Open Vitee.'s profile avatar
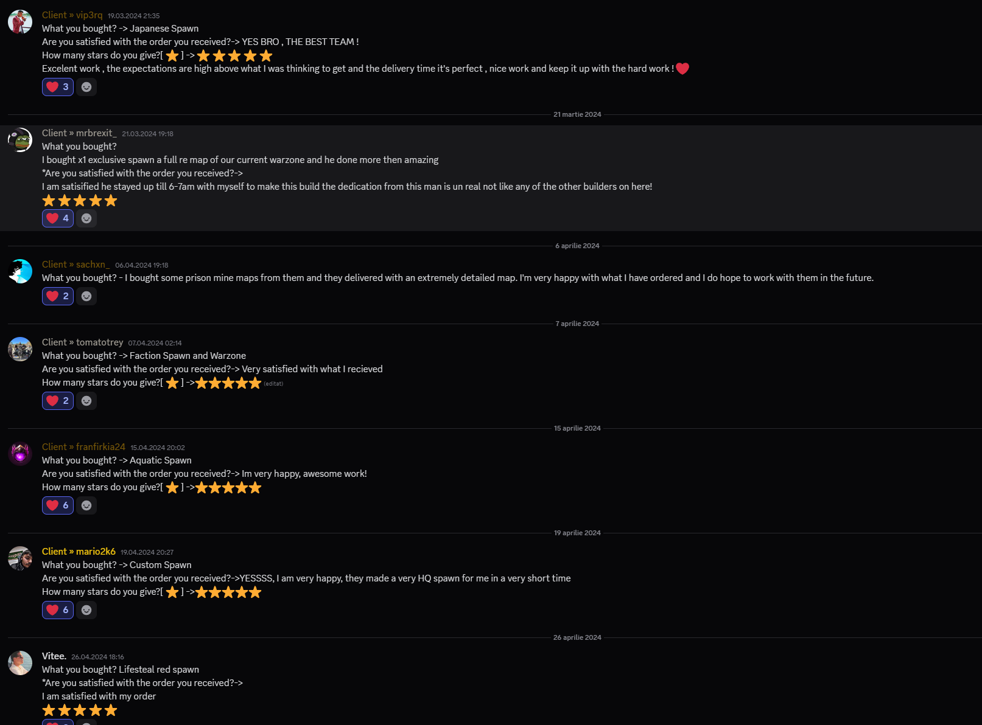 pos(20,663)
